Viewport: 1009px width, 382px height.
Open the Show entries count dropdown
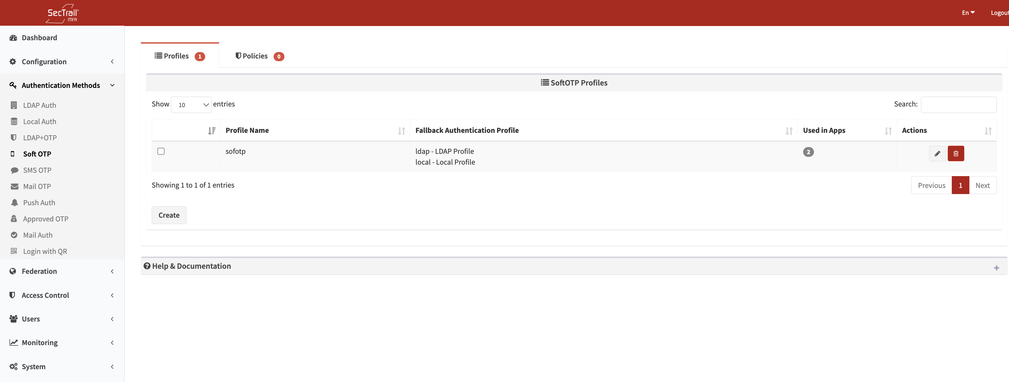[x=191, y=104]
